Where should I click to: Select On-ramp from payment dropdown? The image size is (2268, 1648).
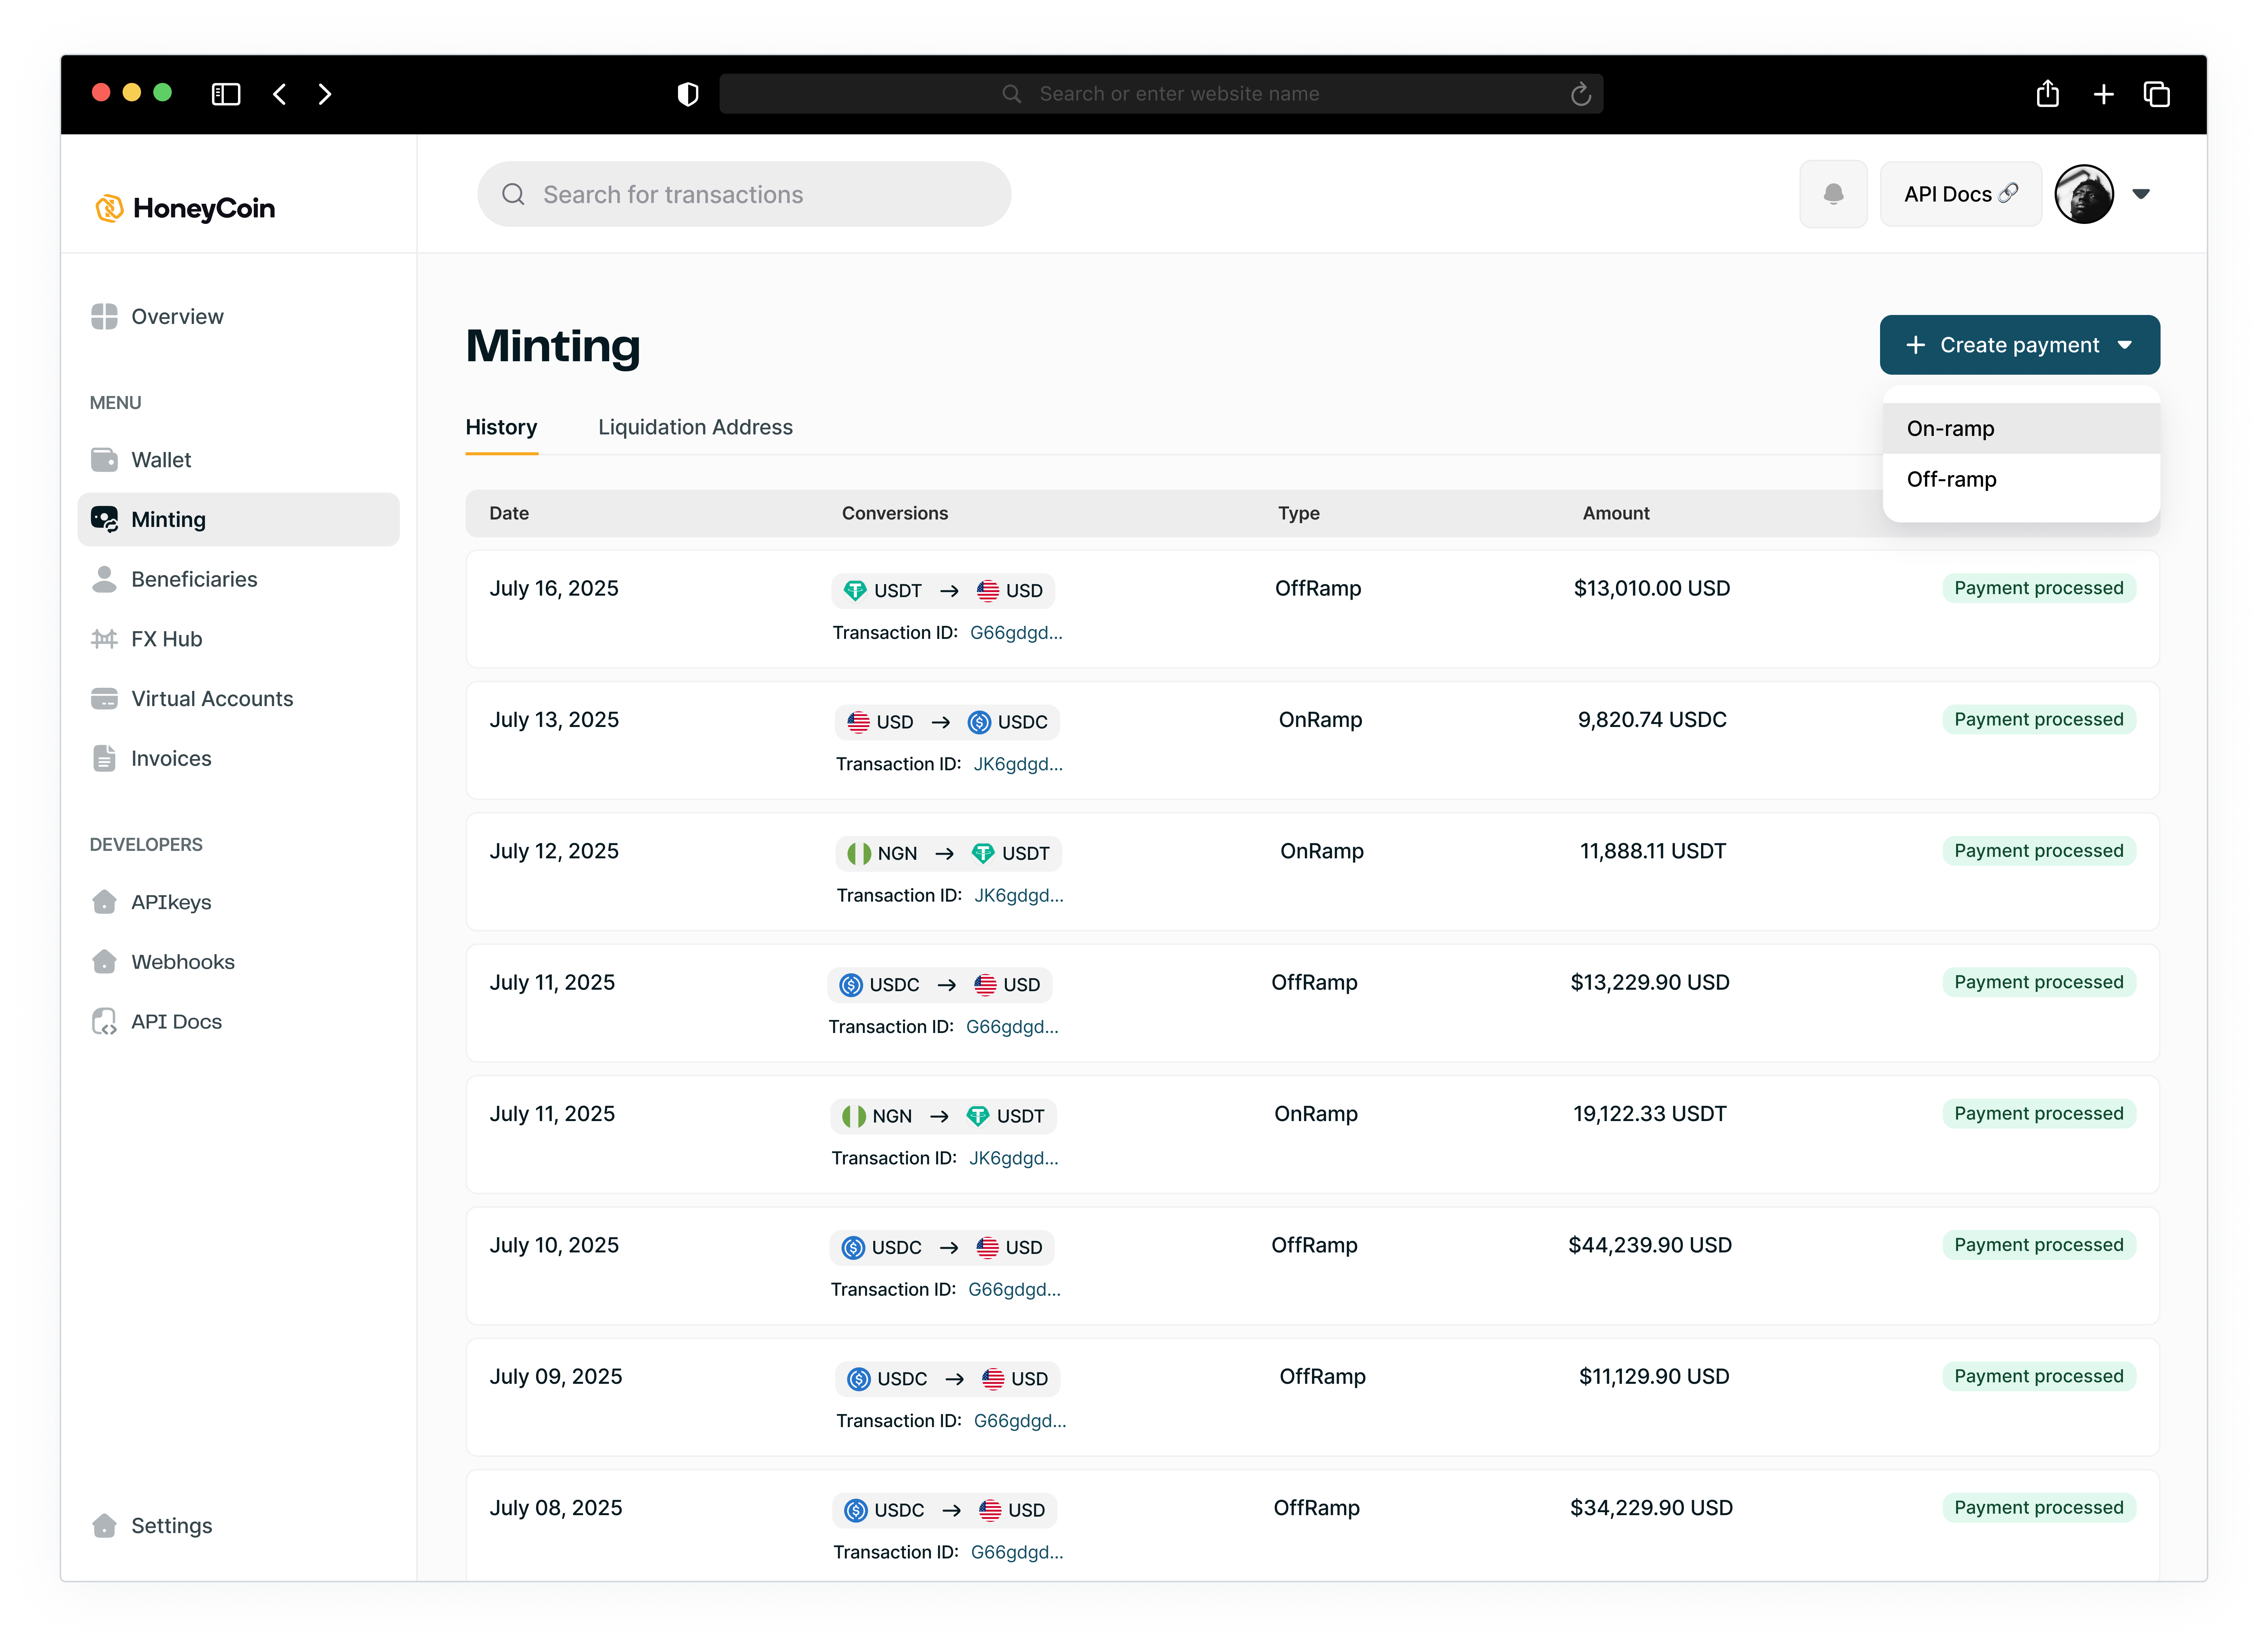pyautogui.click(x=1950, y=428)
